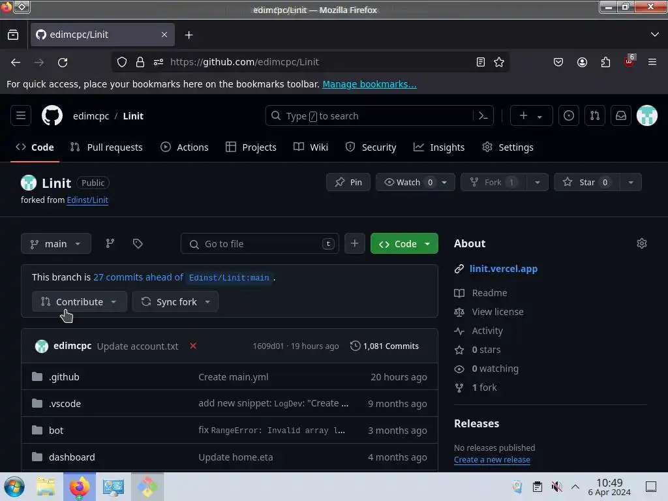The height and width of the screenshot is (501, 668).
Task: Reload the current page
Action: [x=63, y=62]
